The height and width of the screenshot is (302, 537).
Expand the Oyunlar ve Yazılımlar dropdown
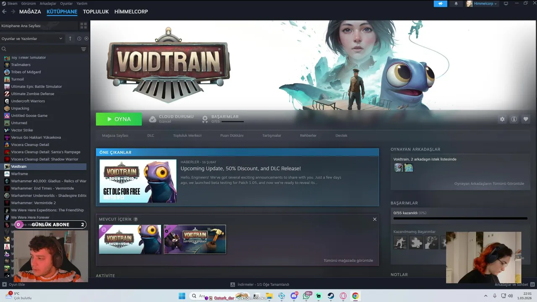tap(32, 39)
